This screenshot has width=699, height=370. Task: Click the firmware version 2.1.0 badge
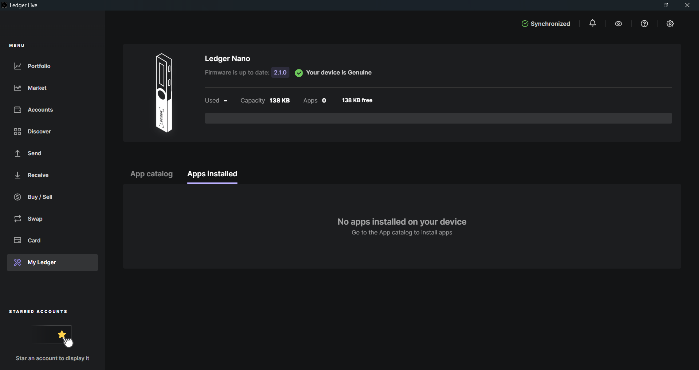[280, 72]
